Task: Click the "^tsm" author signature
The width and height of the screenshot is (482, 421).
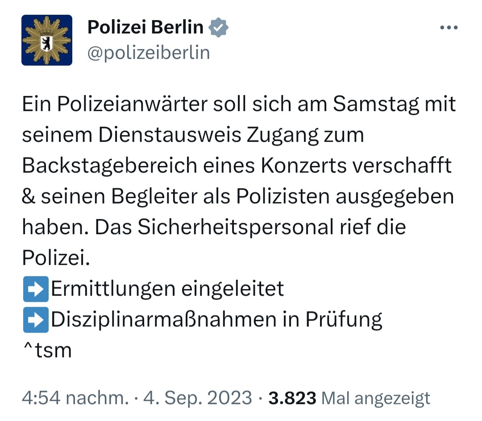Action: point(47,350)
